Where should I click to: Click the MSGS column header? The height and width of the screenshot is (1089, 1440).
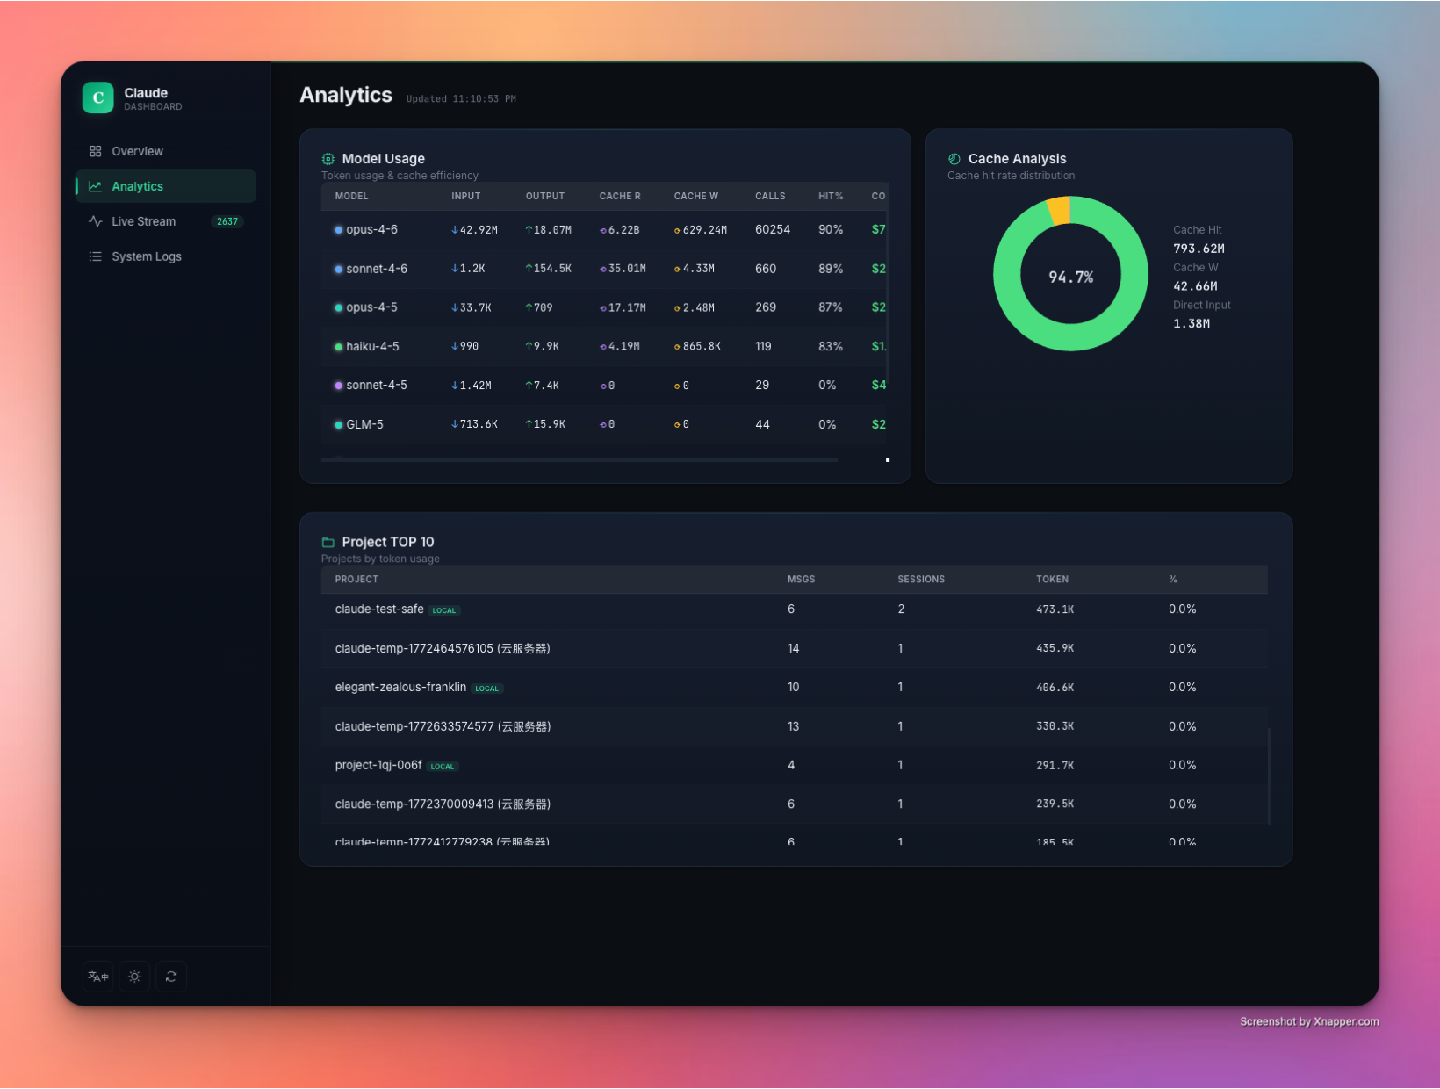(x=802, y=580)
